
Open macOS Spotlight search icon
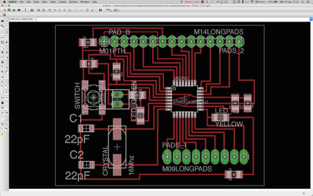303,2
